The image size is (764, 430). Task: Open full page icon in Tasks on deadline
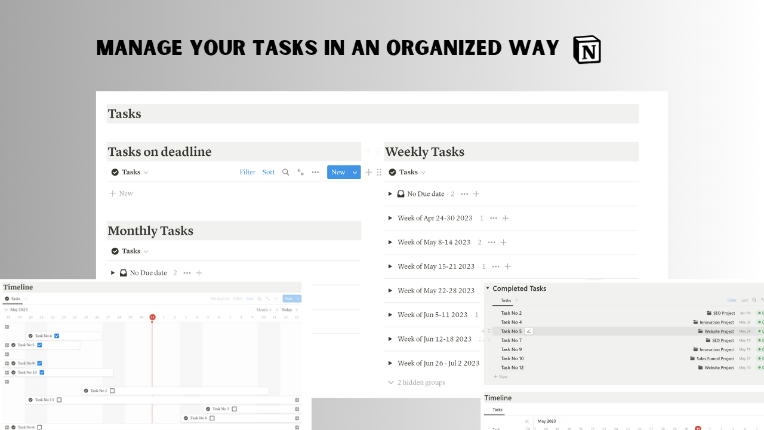(x=300, y=172)
